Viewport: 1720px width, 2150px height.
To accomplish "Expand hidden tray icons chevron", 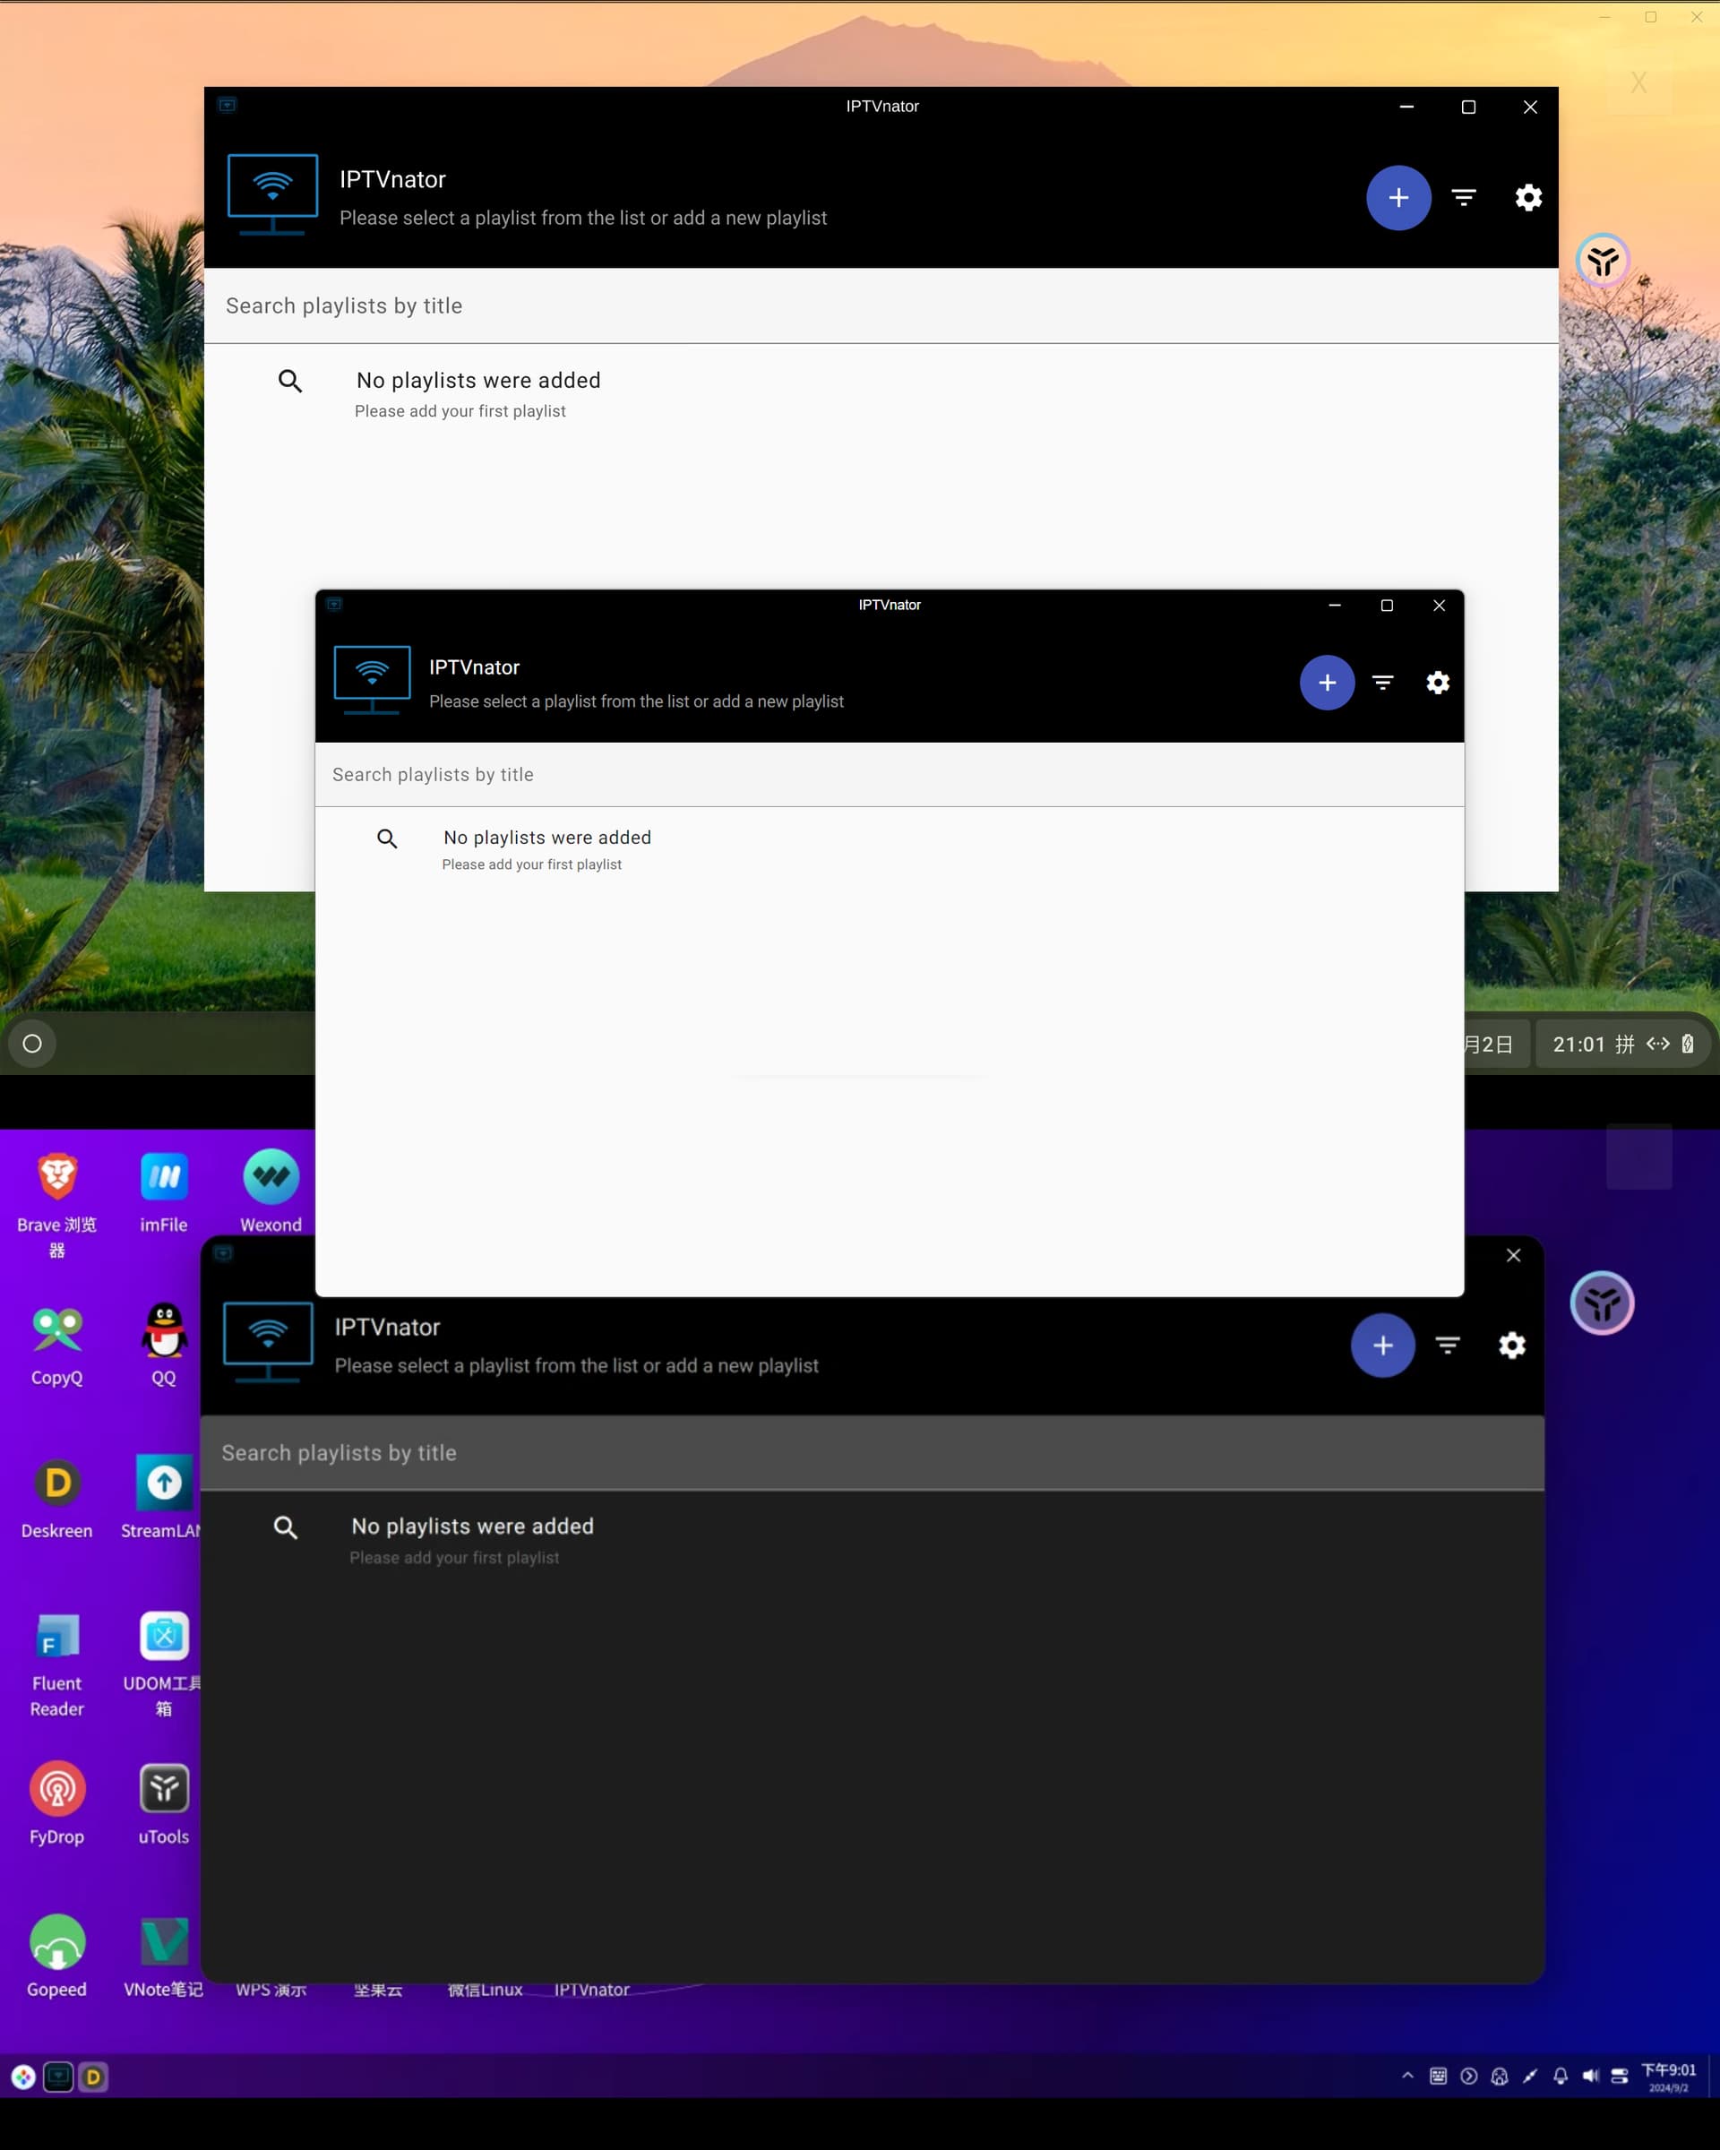I will (1407, 2076).
